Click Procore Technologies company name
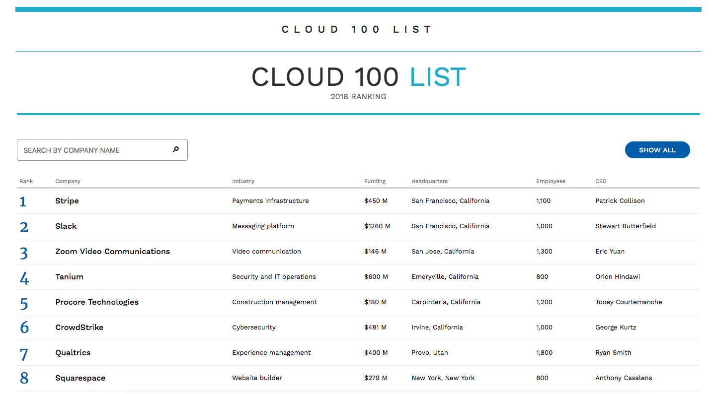Screen dimensions: 713x394 pyautogui.click(x=97, y=302)
